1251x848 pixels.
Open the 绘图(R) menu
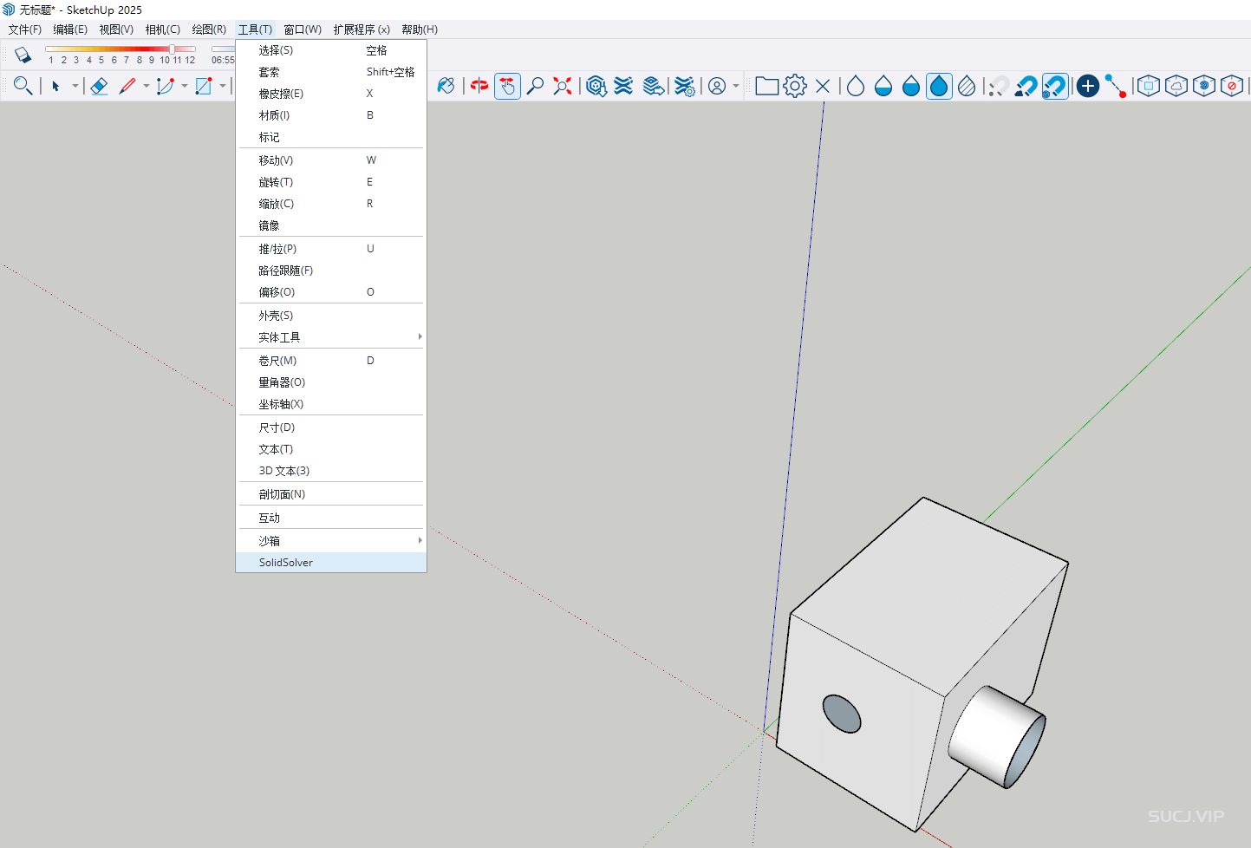click(x=209, y=29)
